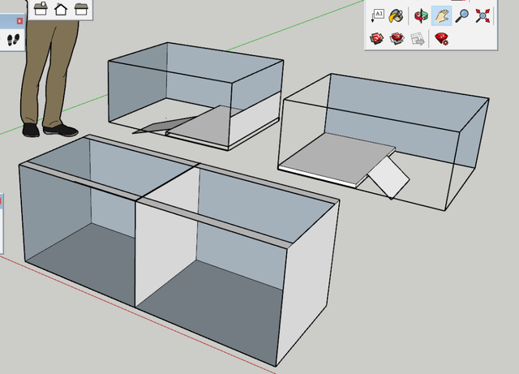Select the standing person figure
This screenshot has width=519, height=374.
[47, 73]
